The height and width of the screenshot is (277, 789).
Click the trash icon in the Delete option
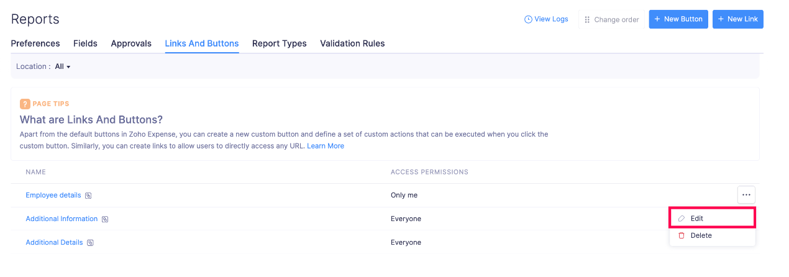(682, 235)
